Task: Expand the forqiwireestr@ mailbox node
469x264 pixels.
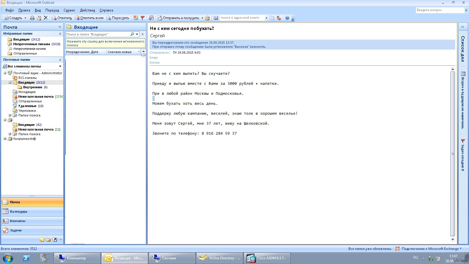Action: pos(5,139)
